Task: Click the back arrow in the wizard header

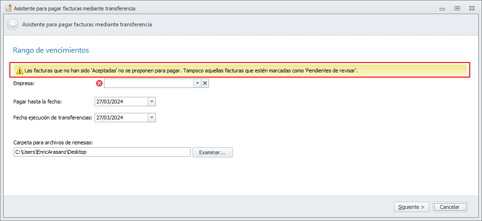Action: click(x=13, y=24)
